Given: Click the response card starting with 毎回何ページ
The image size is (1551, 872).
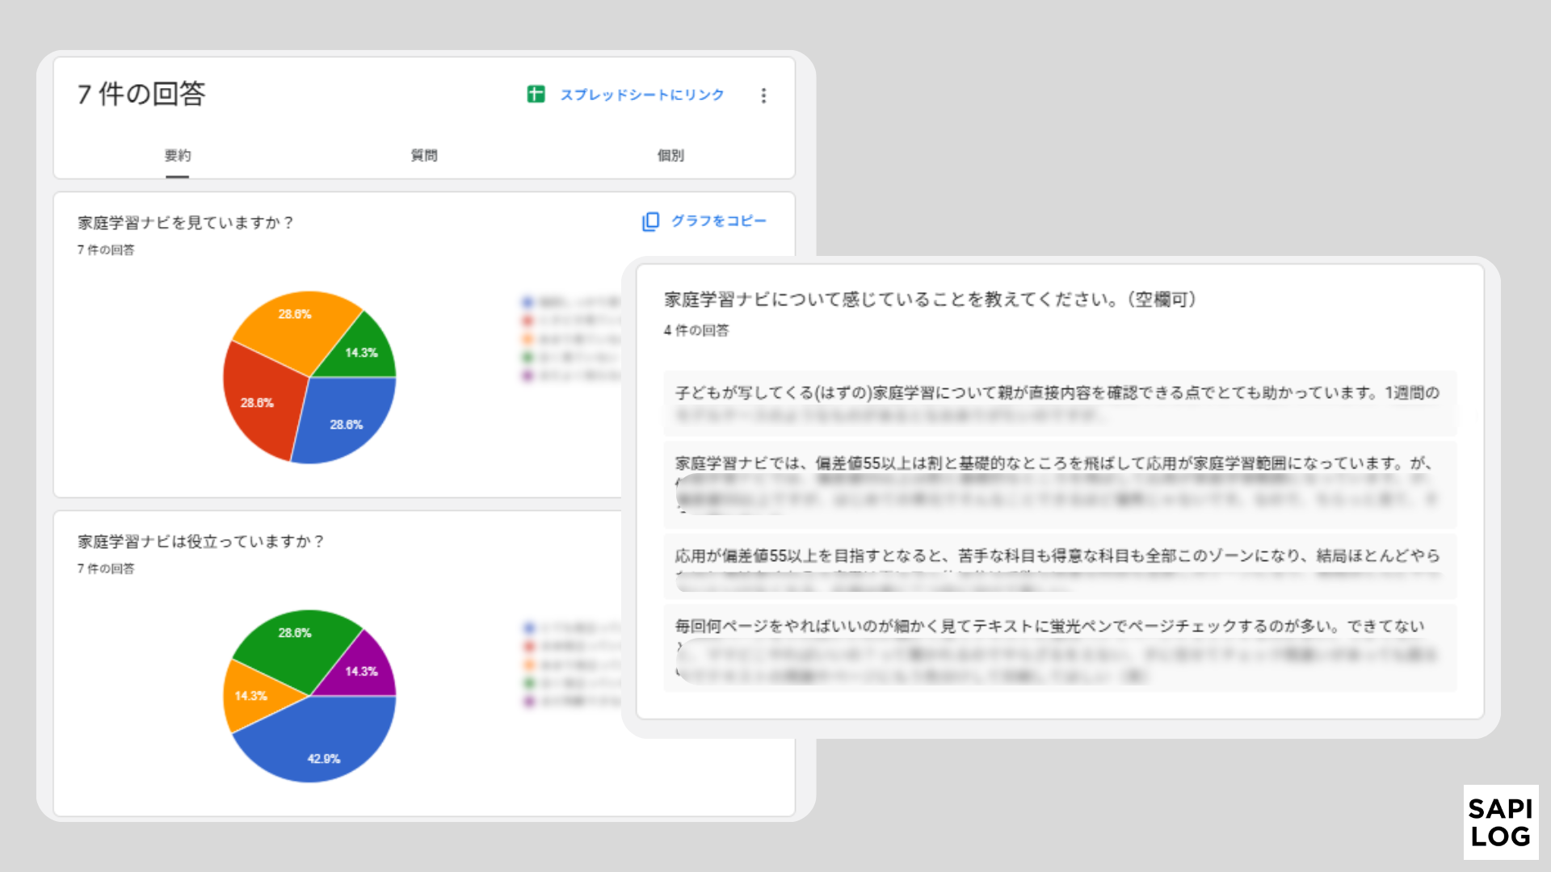Looking at the screenshot, I should (x=1058, y=646).
